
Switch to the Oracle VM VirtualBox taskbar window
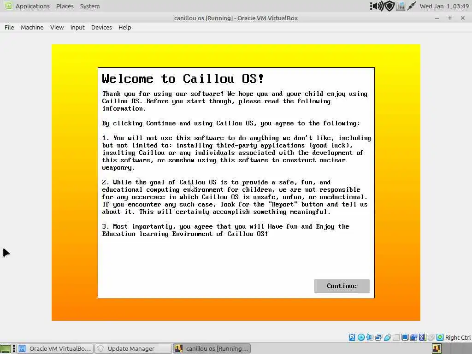[55, 348]
